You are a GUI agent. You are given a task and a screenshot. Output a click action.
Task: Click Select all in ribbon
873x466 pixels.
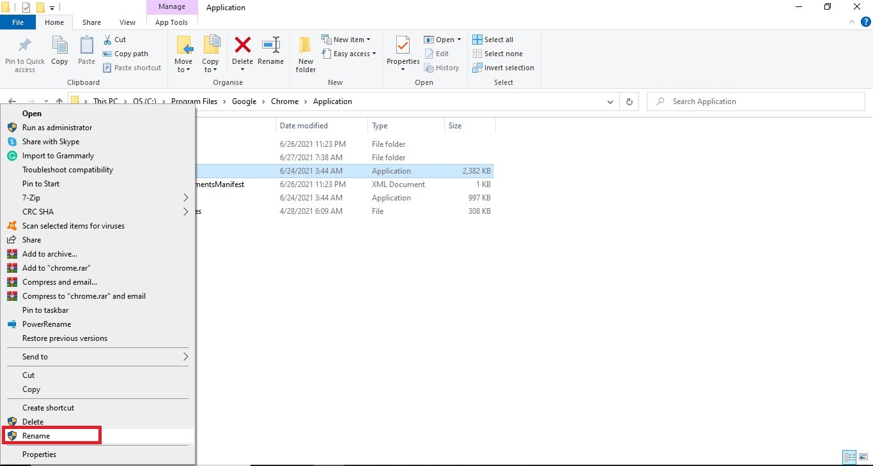click(x=493, y=40)
